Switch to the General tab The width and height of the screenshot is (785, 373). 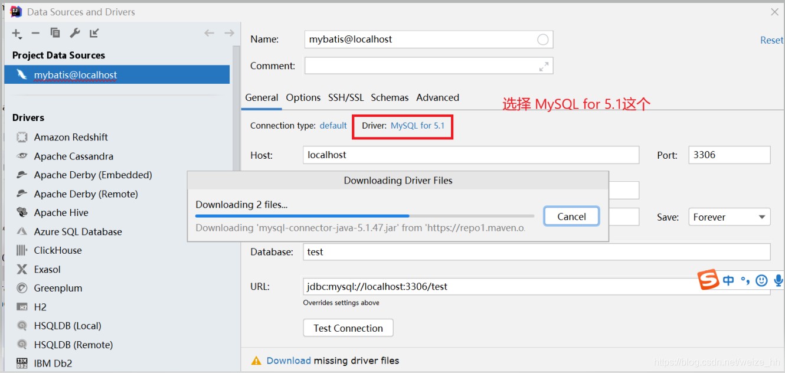point(261,97)
